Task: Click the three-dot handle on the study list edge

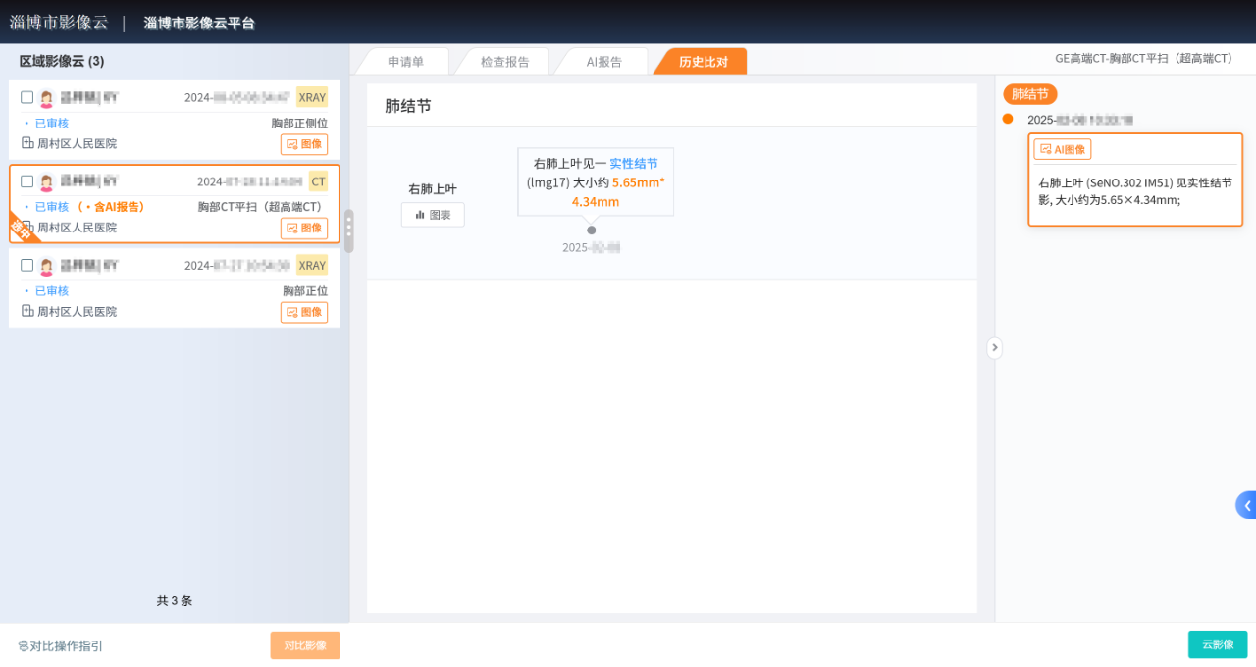Action: pyautogui.click(x=347, y=231)
